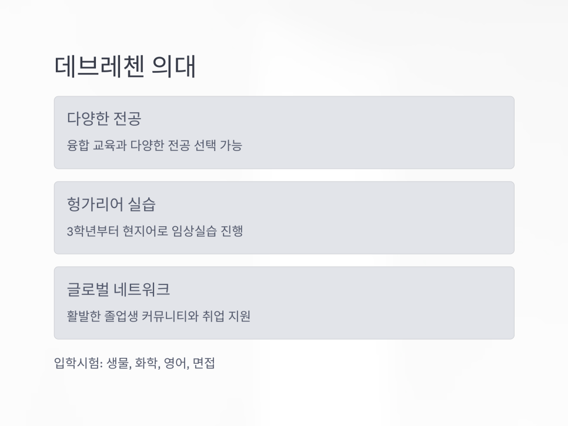
Task: Select the 글로벌 네트워크 card heading
Action: tap(119, 289)
